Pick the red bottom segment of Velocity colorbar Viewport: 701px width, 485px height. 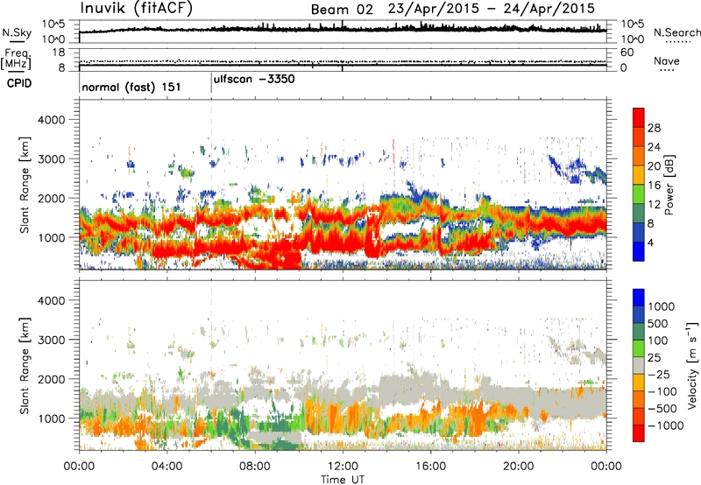coord(639,433)
